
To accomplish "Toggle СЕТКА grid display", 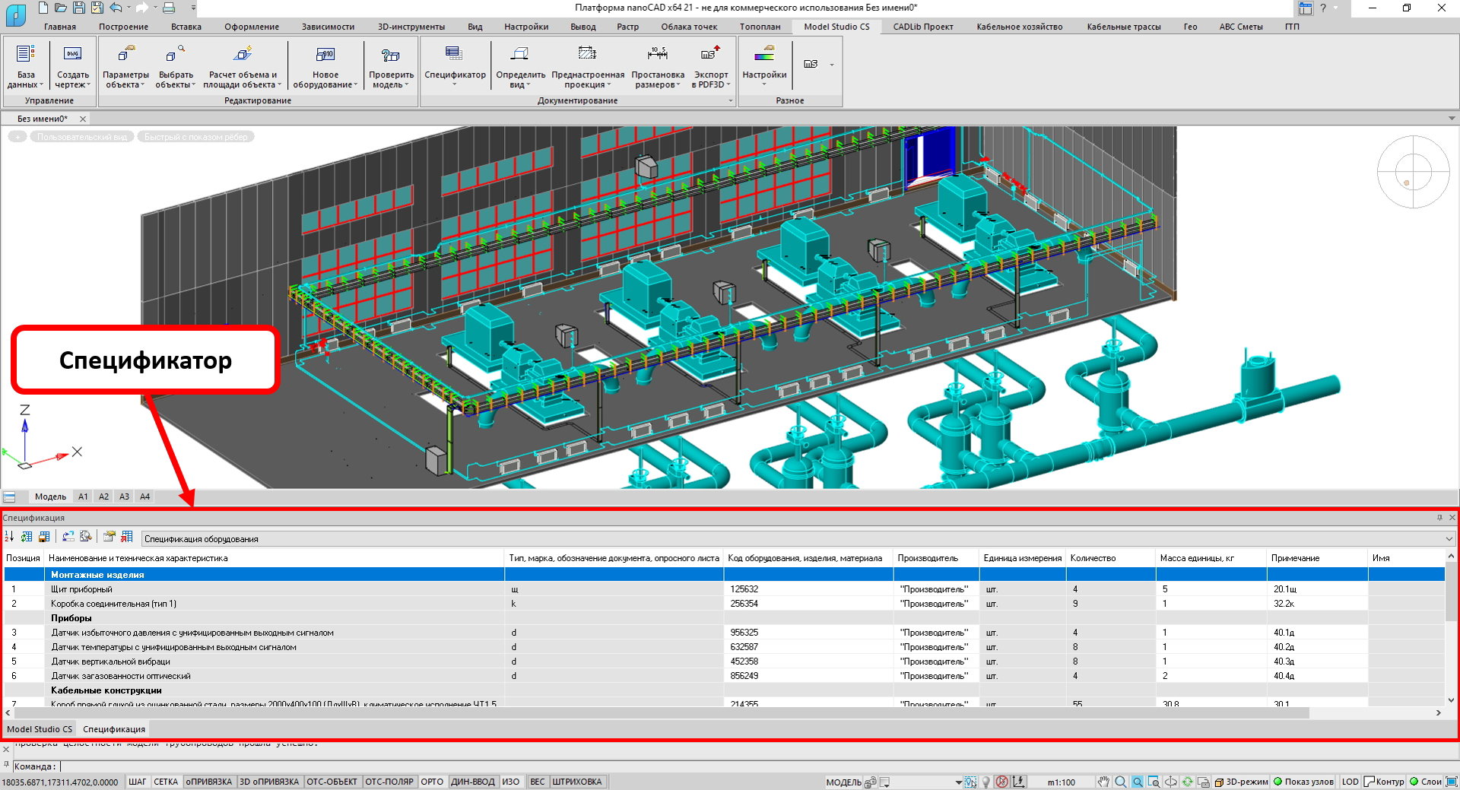I will coord(166,782).
